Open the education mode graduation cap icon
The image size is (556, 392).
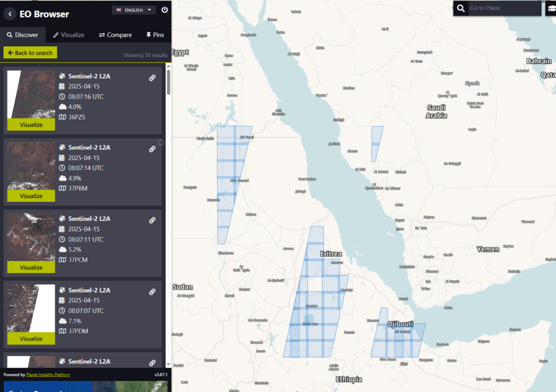(552, 9)
